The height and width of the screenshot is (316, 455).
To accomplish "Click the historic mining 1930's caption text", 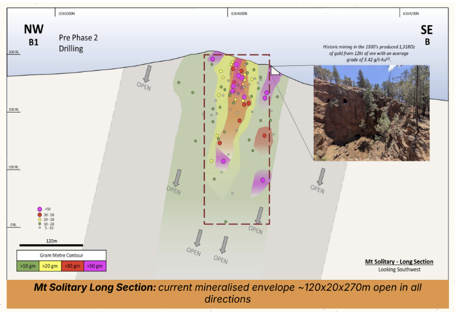I will (x=369, y=53).
